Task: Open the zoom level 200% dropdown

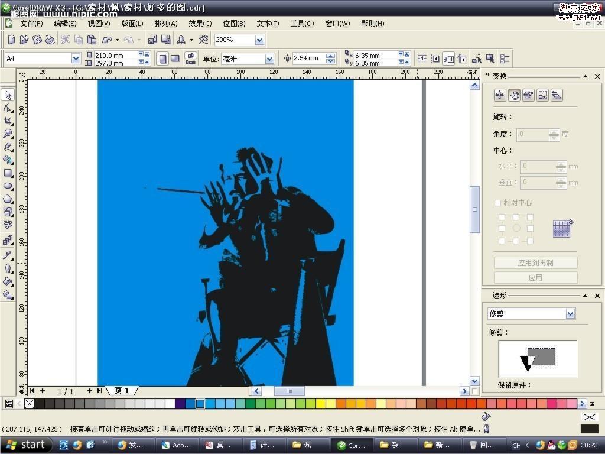Action: click(260, 40)
